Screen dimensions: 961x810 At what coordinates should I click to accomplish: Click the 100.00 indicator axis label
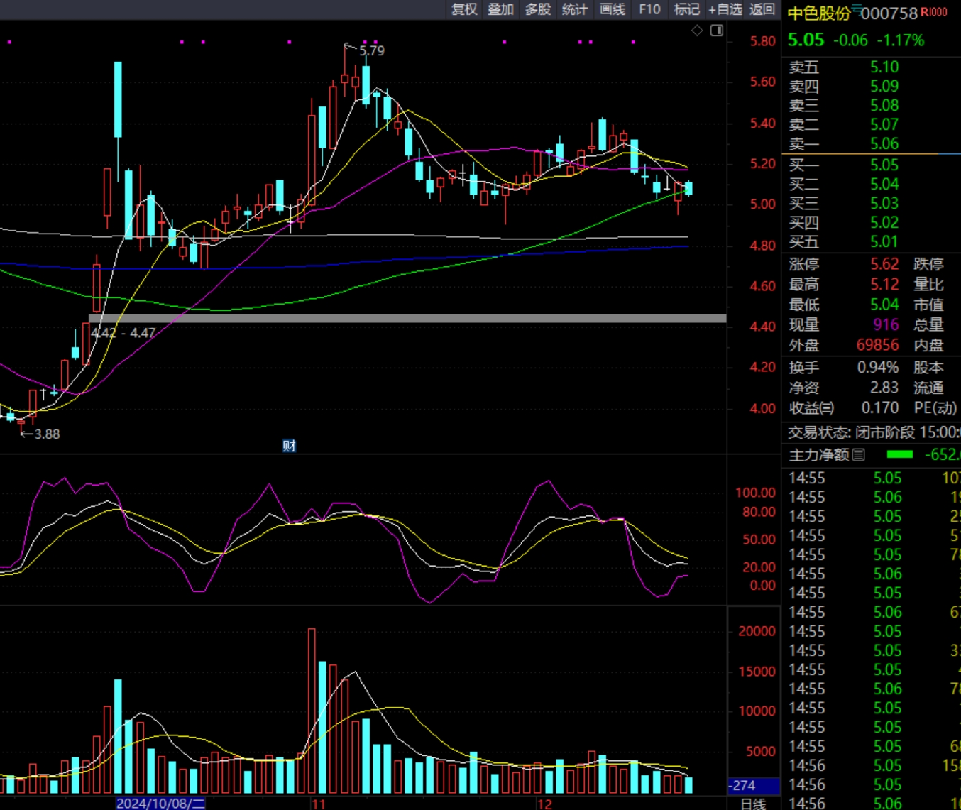755,492
